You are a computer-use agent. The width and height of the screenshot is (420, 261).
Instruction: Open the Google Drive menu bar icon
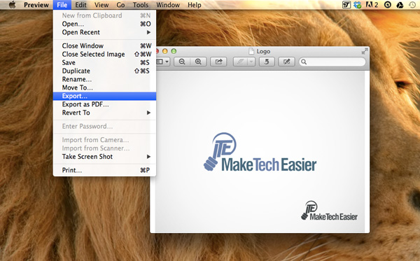pyautogui.click(x=400, y=5)
